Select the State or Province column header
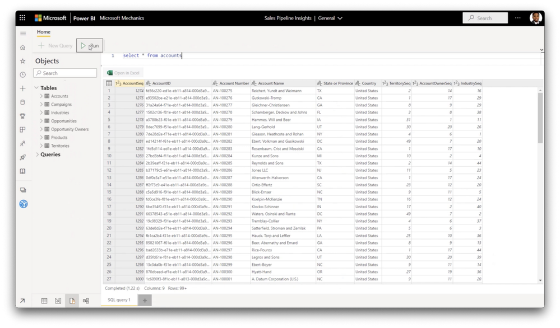560x328 pixels. tap(335, 83)
